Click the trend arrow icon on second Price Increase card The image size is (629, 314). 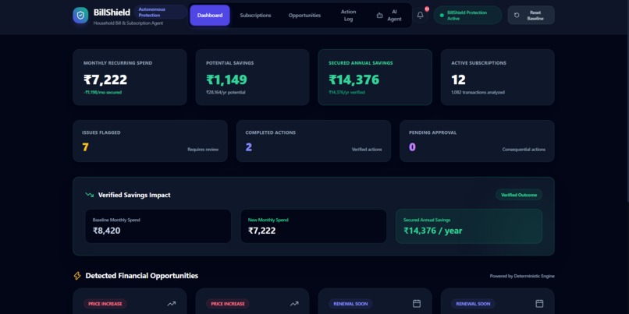point(294,304)
